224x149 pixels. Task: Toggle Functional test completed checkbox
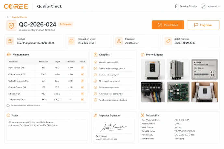pos(95,94)
